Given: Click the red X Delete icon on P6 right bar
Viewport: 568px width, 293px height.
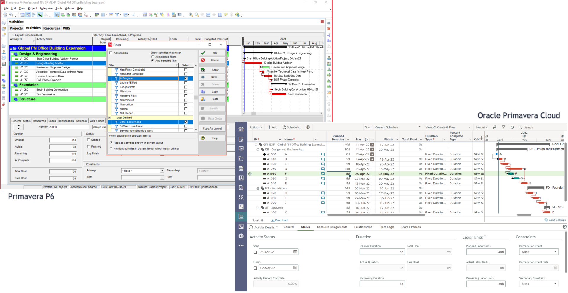Looking at the screenshot, I should (329, 29).
